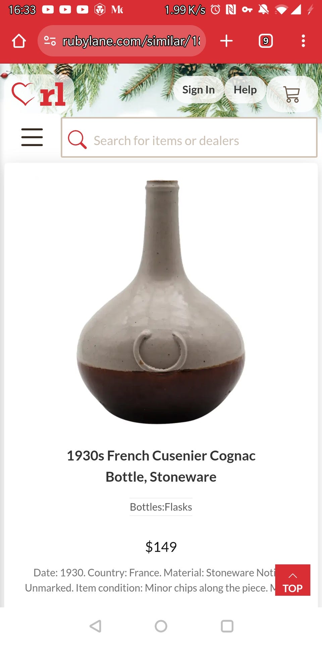Tap the red magnifier search icon
322x645 pixels.
(77, 139)
